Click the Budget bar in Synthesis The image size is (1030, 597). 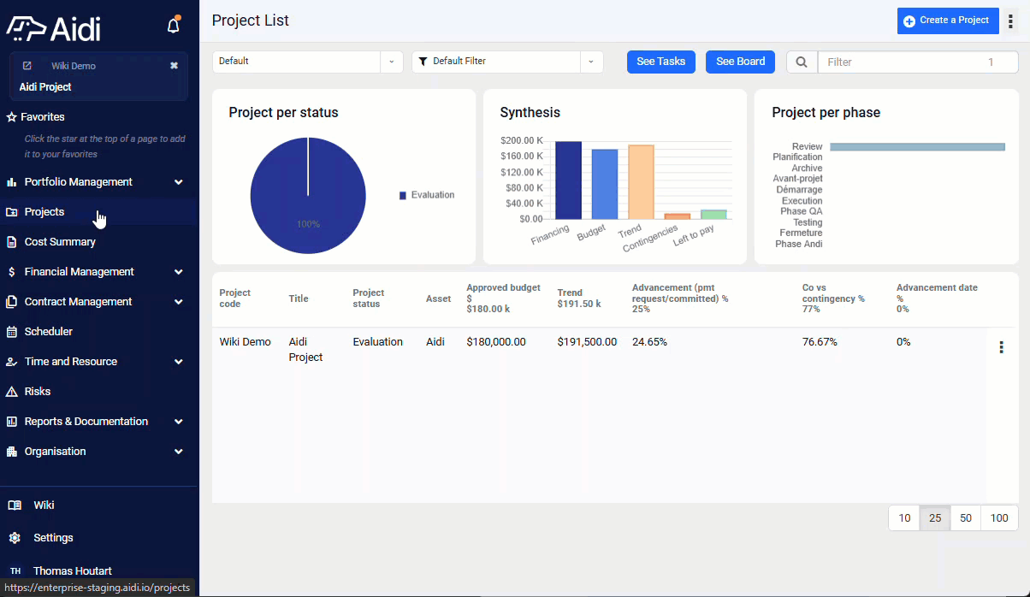point(605,184)
